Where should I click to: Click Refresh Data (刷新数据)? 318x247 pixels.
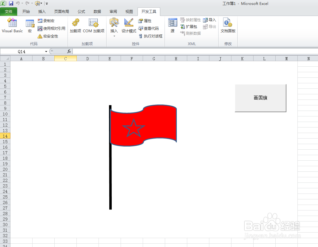pos(190,33)
